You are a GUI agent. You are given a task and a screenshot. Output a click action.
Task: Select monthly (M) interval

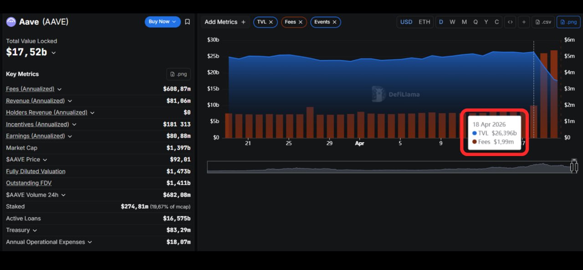[464, 22]
